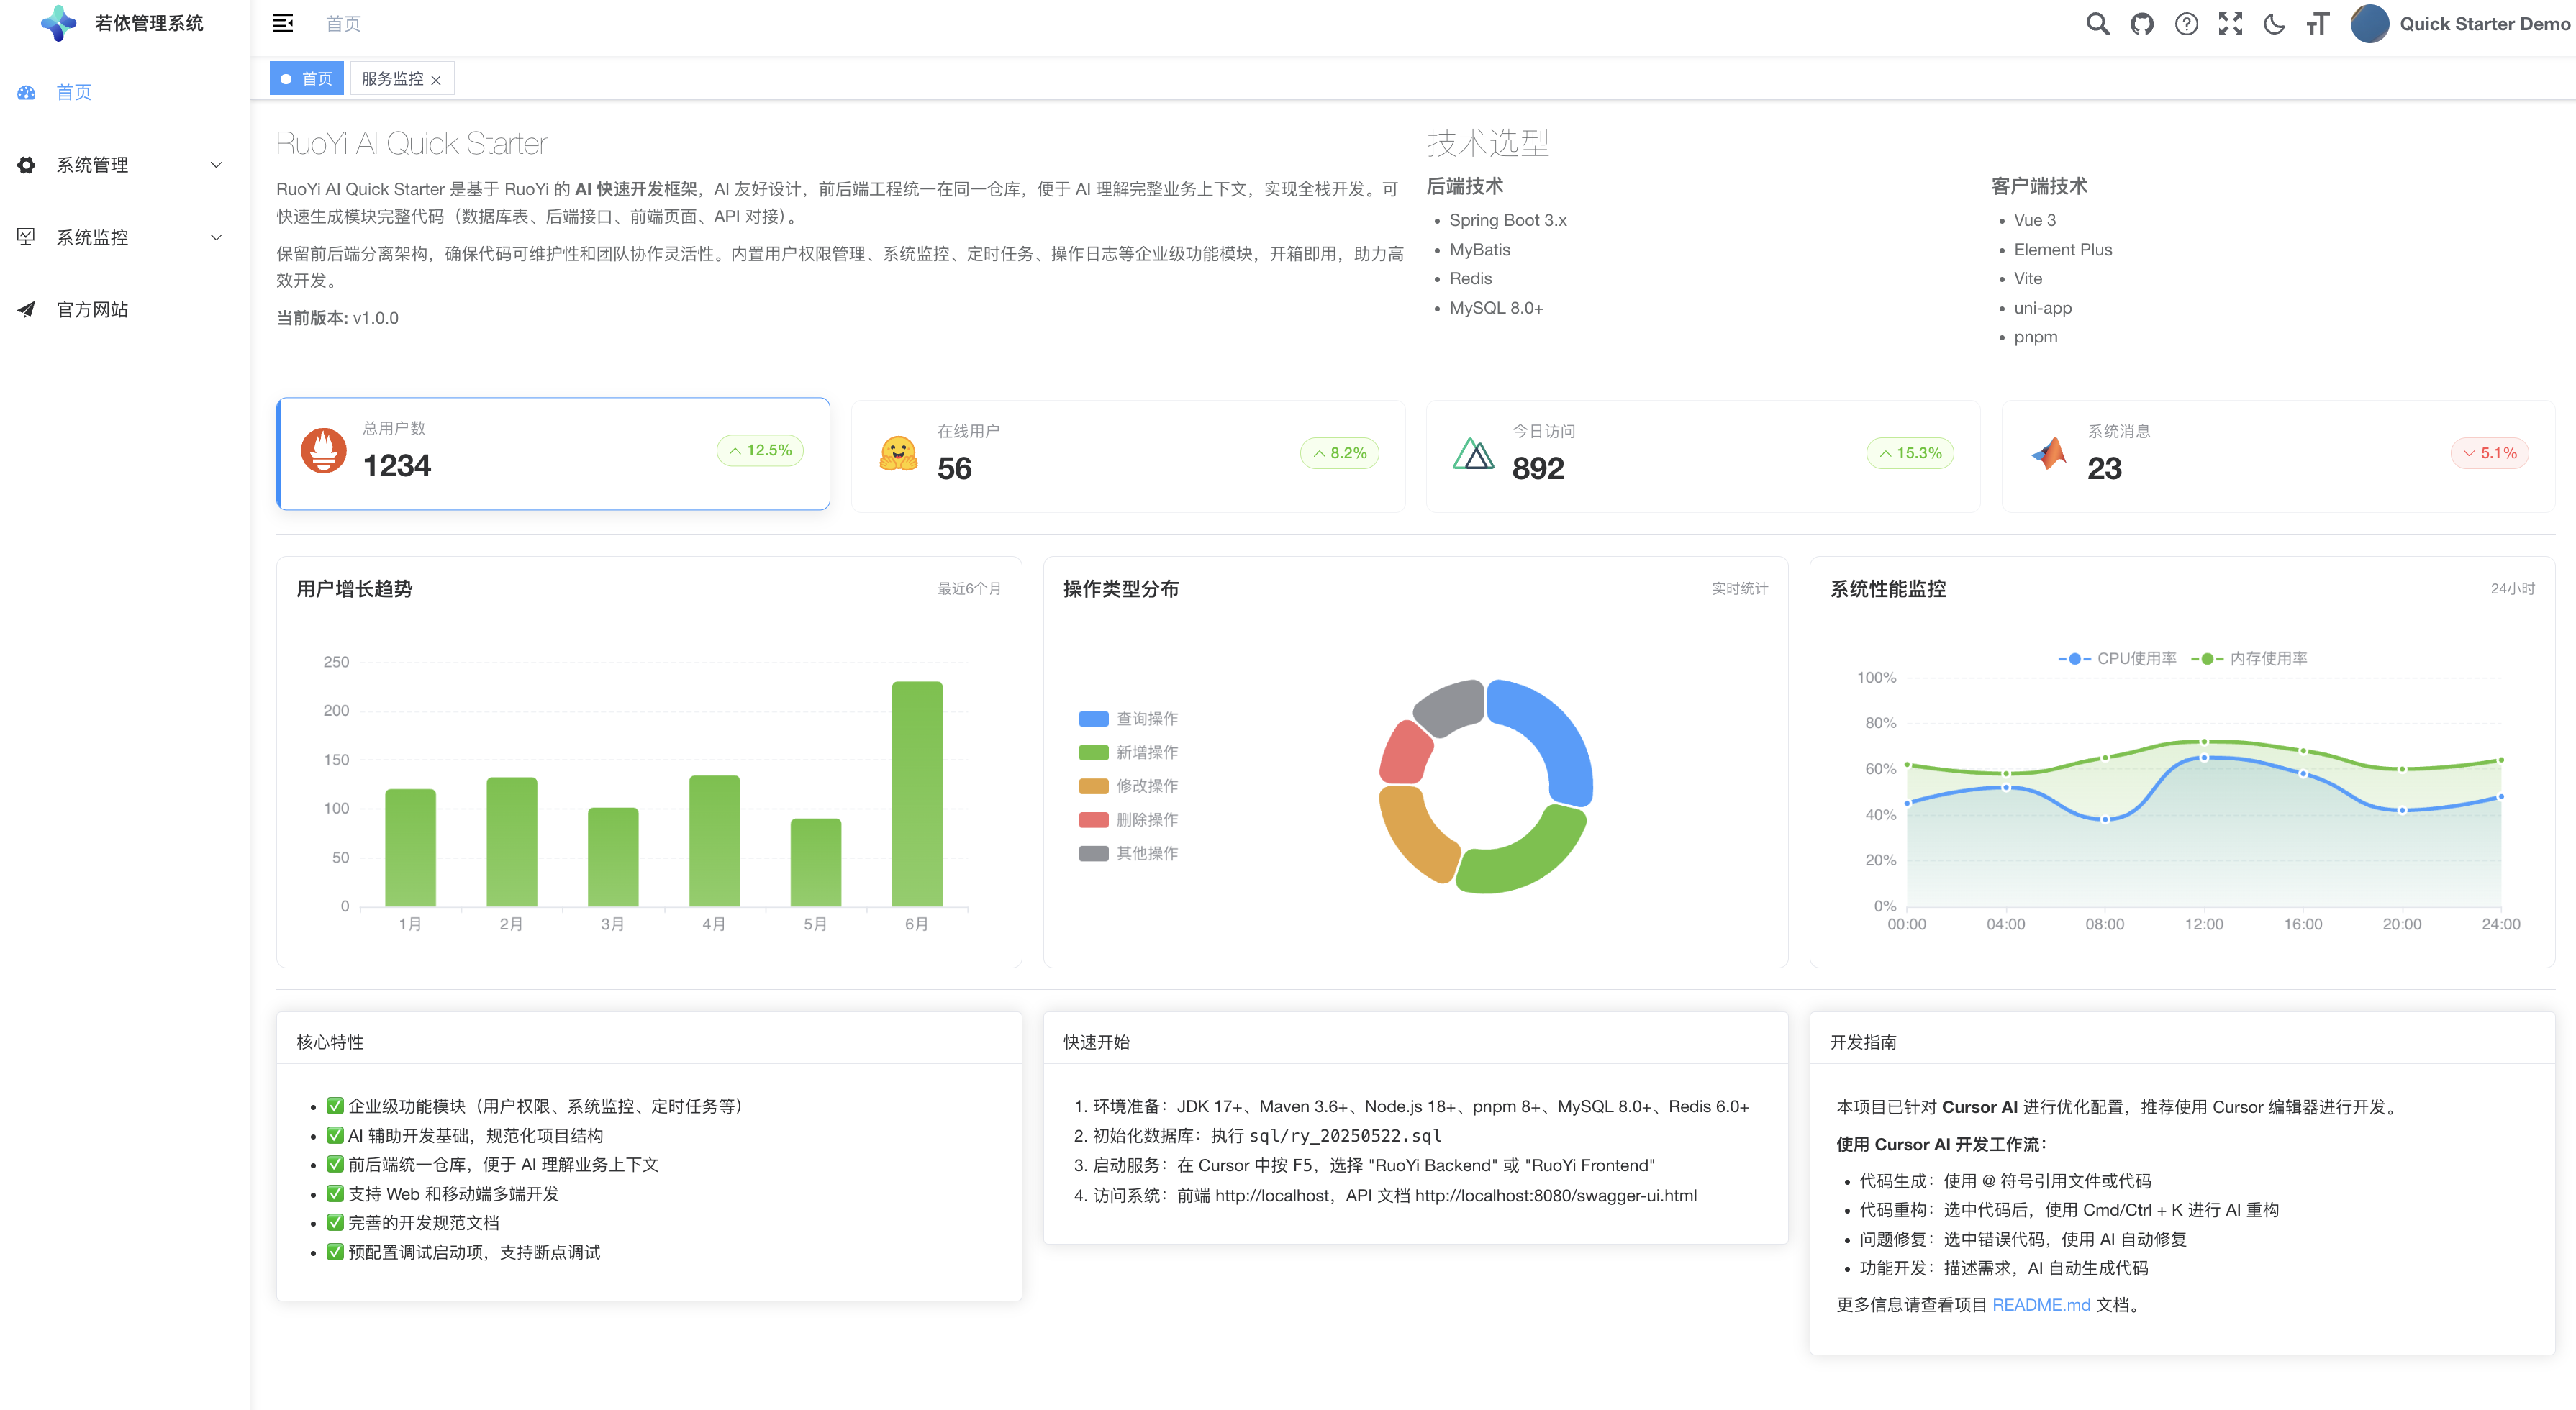Screen dimensions: 2576x1410
Task: Open 官方网站 in the sidebar
Action: [125, 310]
